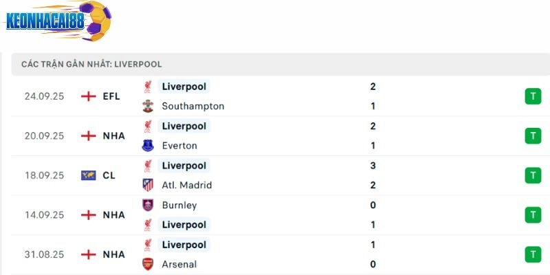550x275 pixels.
Task: Click Atl. Madrid club crest icon
Action: click(x=148, y=185)
